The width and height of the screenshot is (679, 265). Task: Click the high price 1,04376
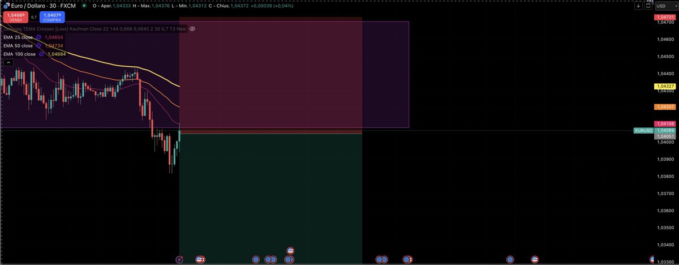click(x=161, y=6)
